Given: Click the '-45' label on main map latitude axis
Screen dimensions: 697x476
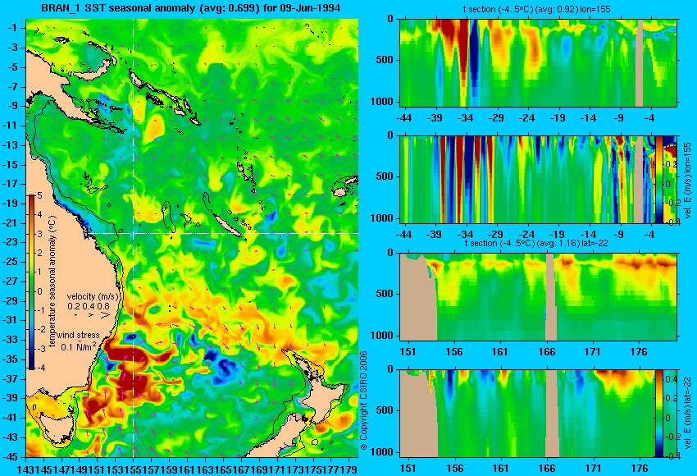Looking at the screenshot, I should (11, 456).
